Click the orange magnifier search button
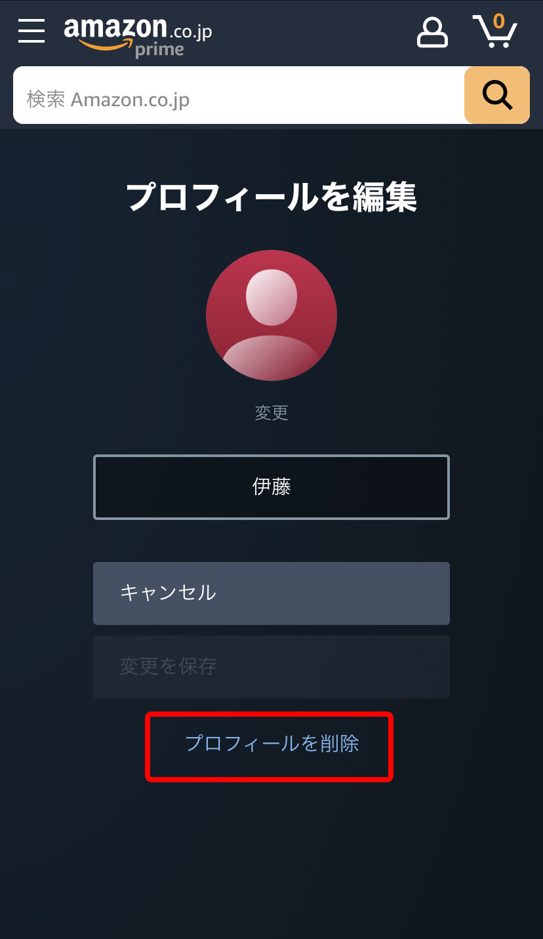 (x=497, y=95)
